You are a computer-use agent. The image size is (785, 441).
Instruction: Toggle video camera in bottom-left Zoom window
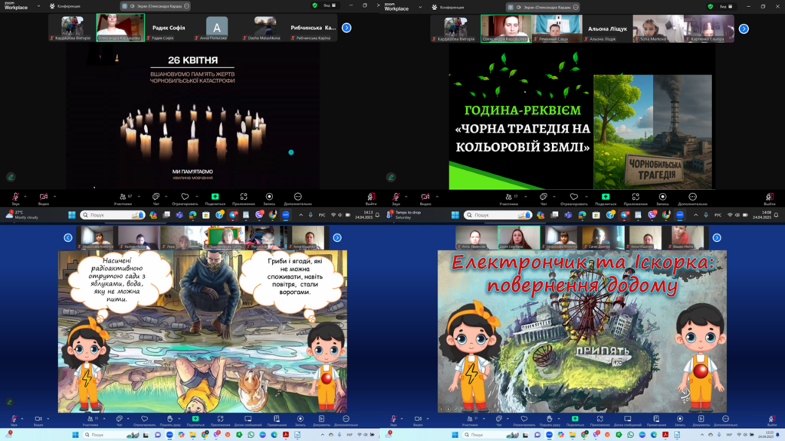coord(38,420)
